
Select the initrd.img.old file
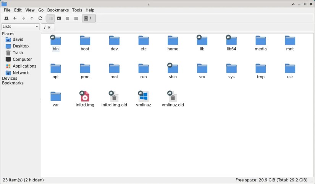[114, 99]
